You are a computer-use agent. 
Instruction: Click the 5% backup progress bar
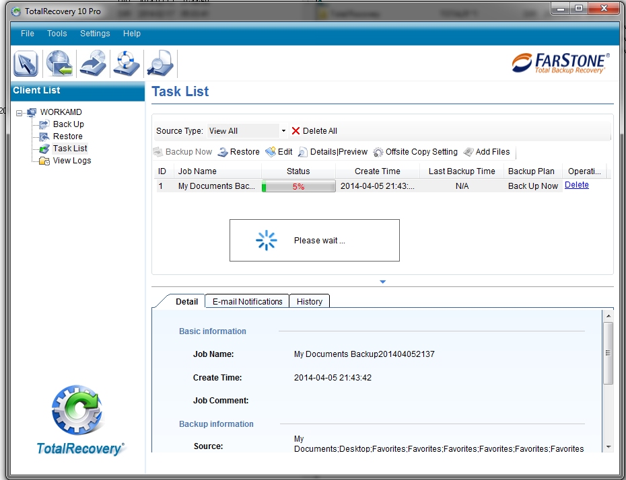[x=298, y=186]
